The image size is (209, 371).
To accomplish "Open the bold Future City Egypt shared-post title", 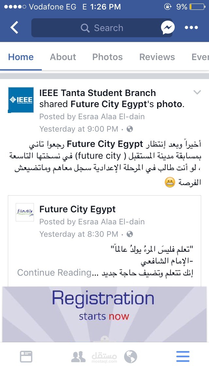I will tap(77, 209).
